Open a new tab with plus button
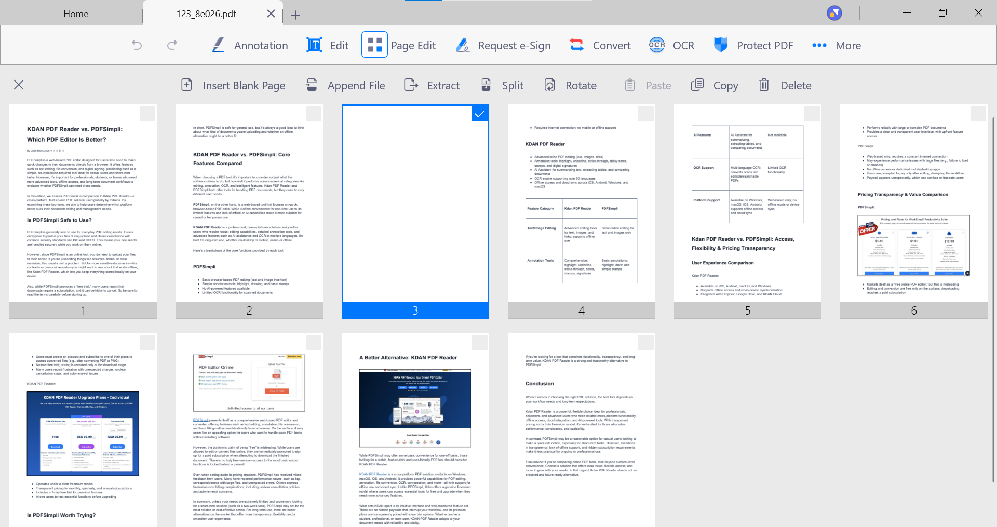The width and height of the screenshot is (997, 527). click(x=295, y=15)
